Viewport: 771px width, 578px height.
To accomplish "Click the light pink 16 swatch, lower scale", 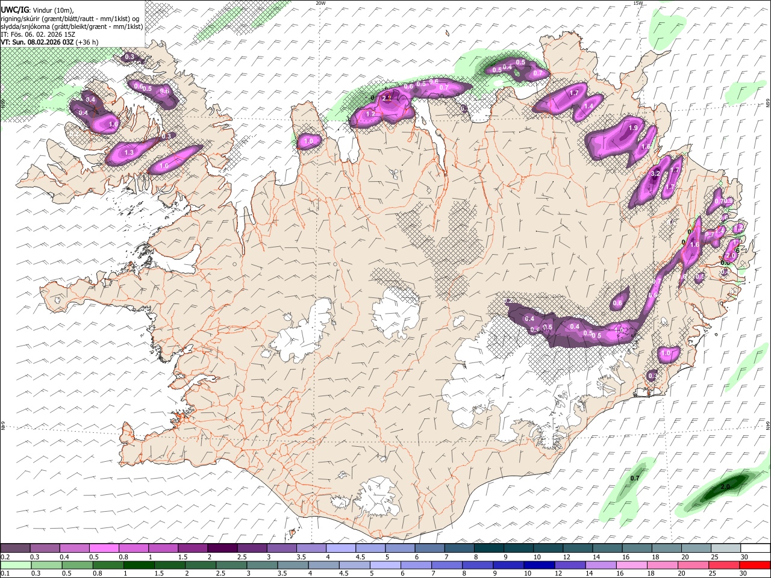I will (632, 565).
